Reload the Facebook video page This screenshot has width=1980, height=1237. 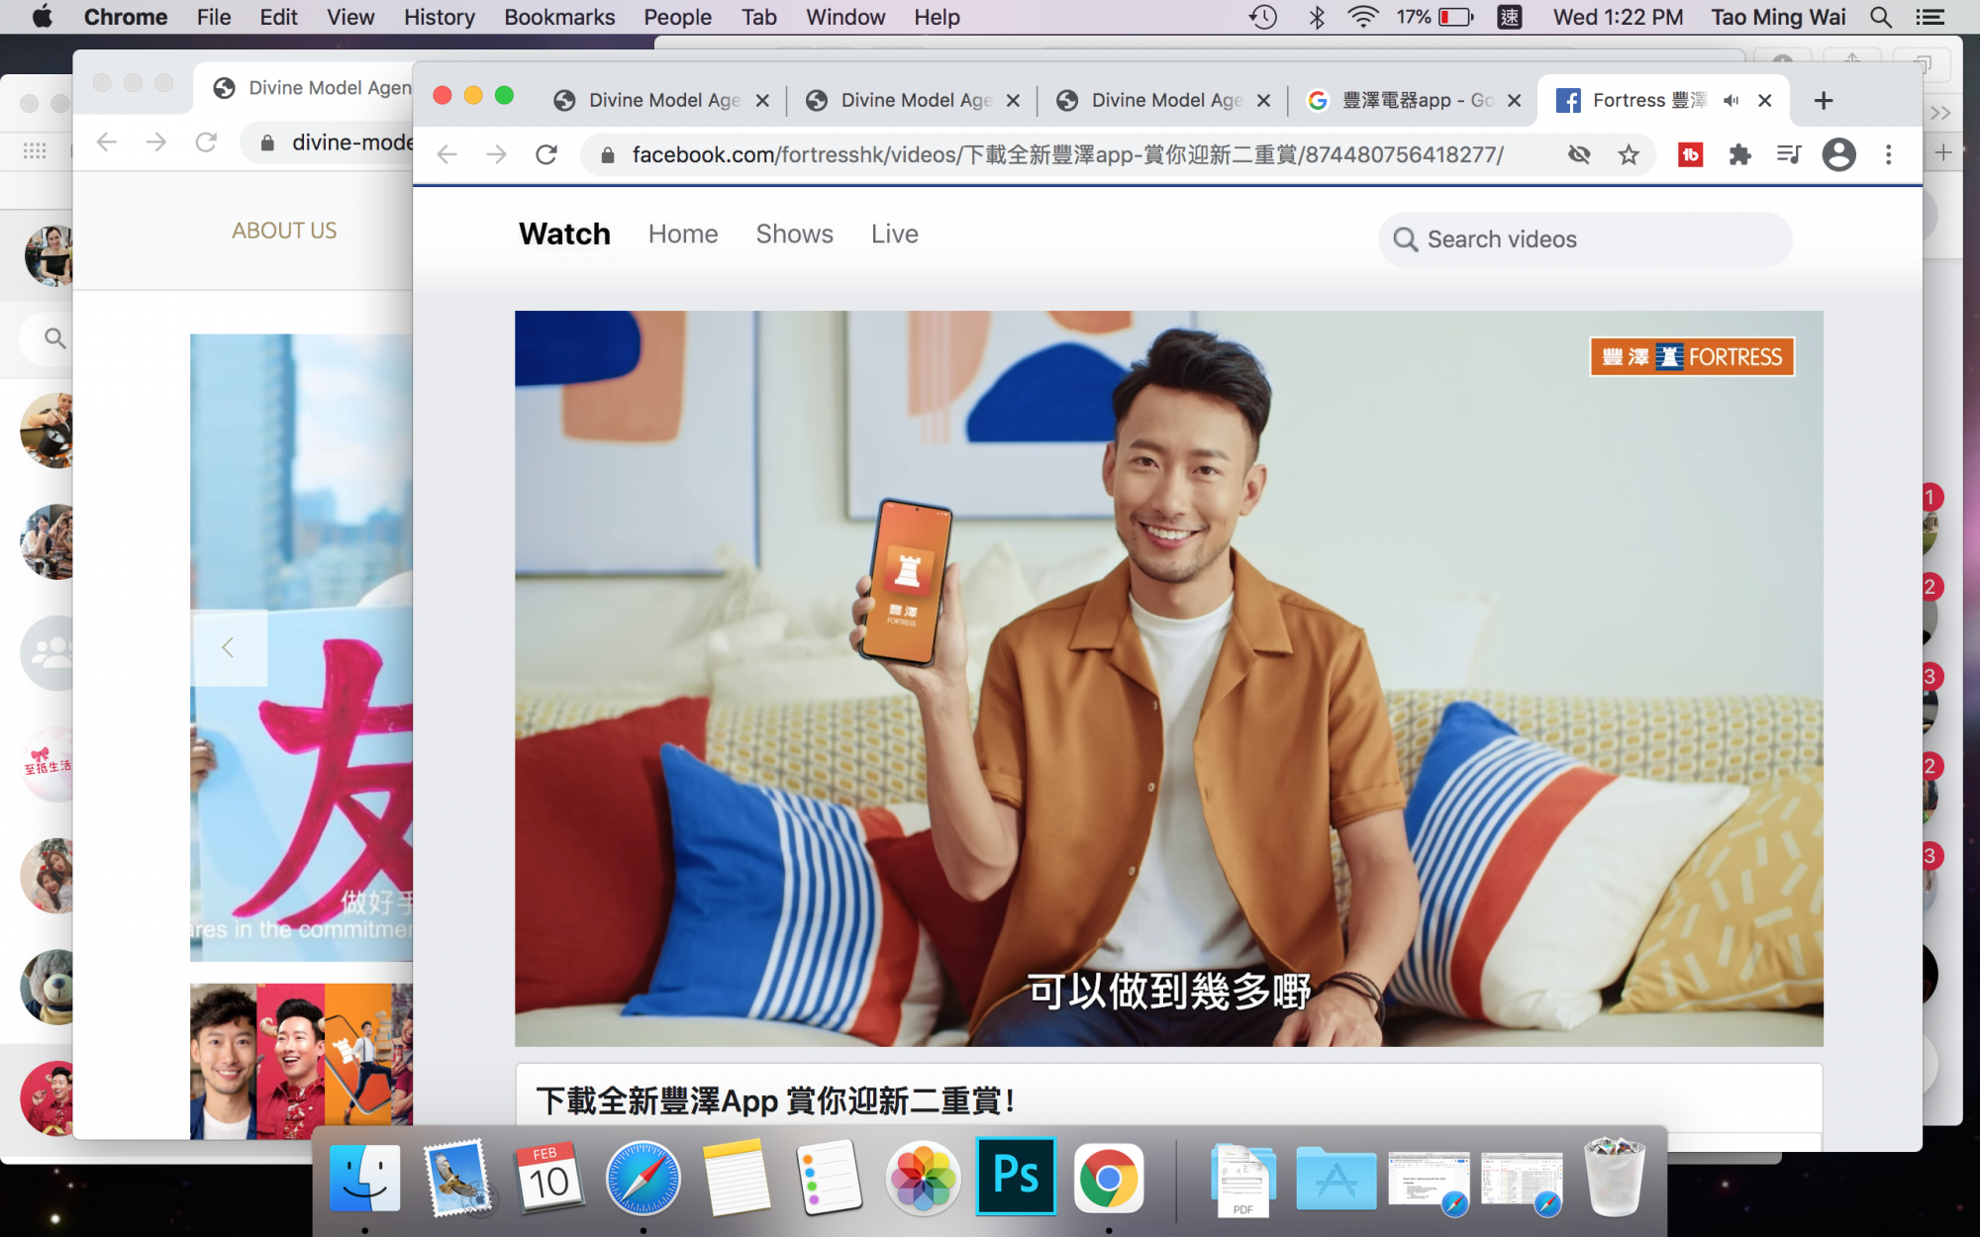[546, 154]
